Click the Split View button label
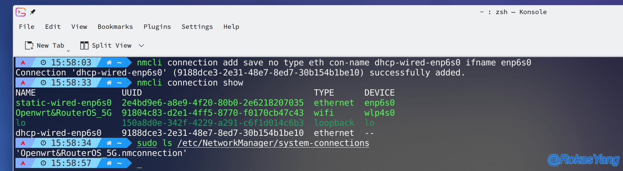 tap(112, 45)
